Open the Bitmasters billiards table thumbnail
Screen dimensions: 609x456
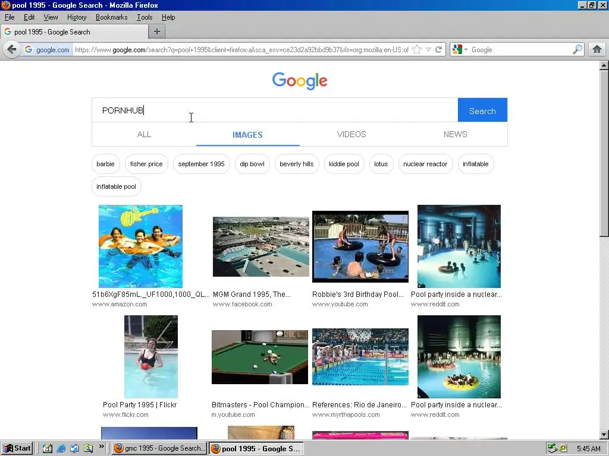coord(260,357)
